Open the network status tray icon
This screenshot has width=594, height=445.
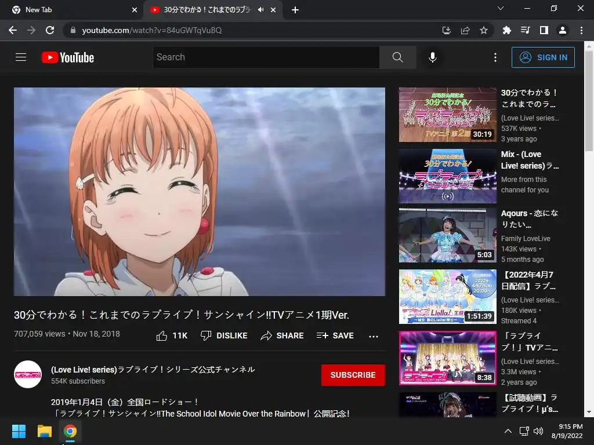click(x=524, y=431)
